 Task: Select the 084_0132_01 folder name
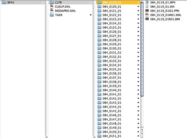[x=112, y=57]
